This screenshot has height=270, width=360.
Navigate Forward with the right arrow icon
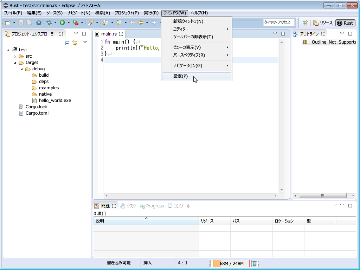[154, 22]
